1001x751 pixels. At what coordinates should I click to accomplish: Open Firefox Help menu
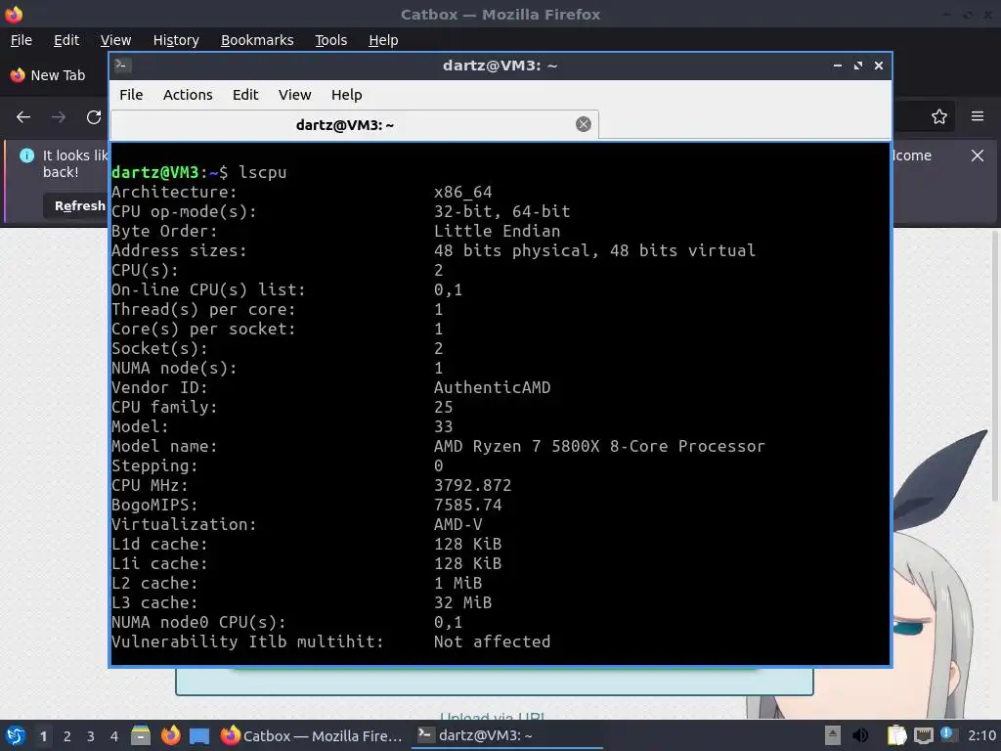pos(383,40)
